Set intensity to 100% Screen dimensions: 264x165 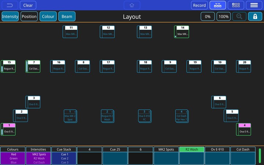tap(223, 16)
